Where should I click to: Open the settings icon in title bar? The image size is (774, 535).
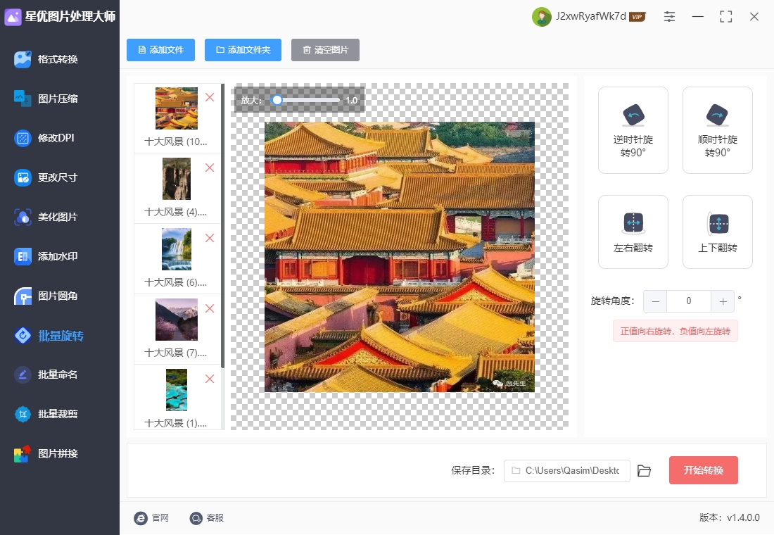[x=669, y=17]
